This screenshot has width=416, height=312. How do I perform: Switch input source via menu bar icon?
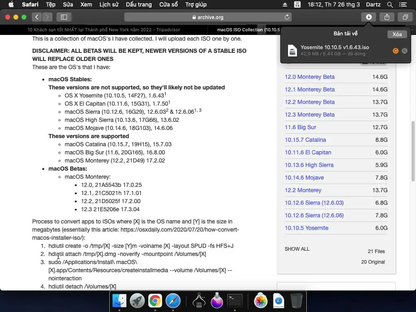297,4
